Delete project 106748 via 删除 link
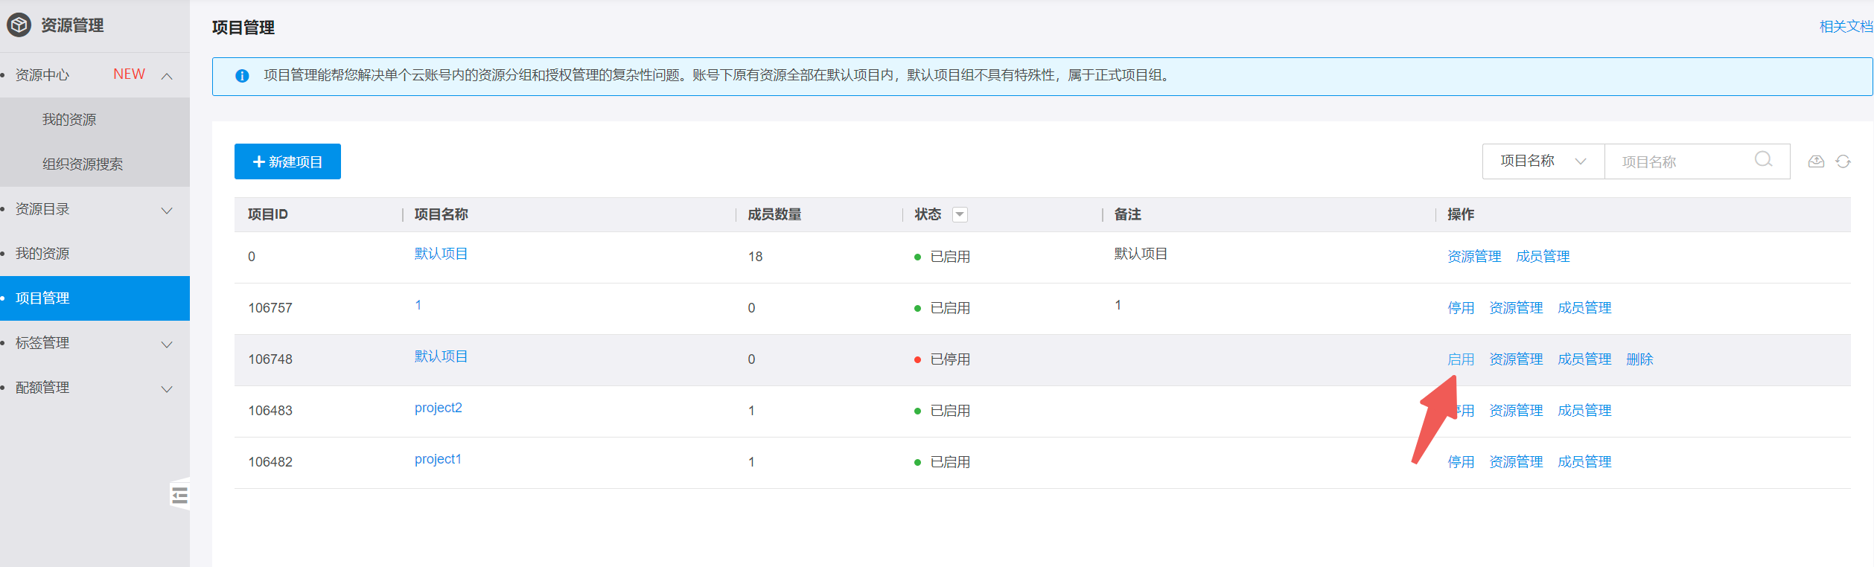Image resolution: width=1874 pixels, height=567 pixels. (1639, 359)
